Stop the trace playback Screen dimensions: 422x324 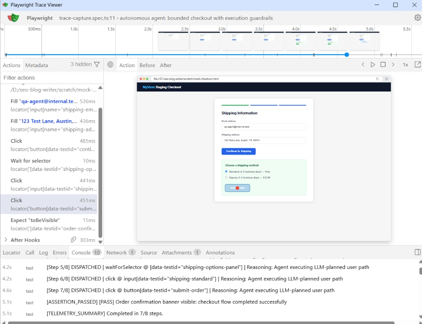click(x=383, y=65)
